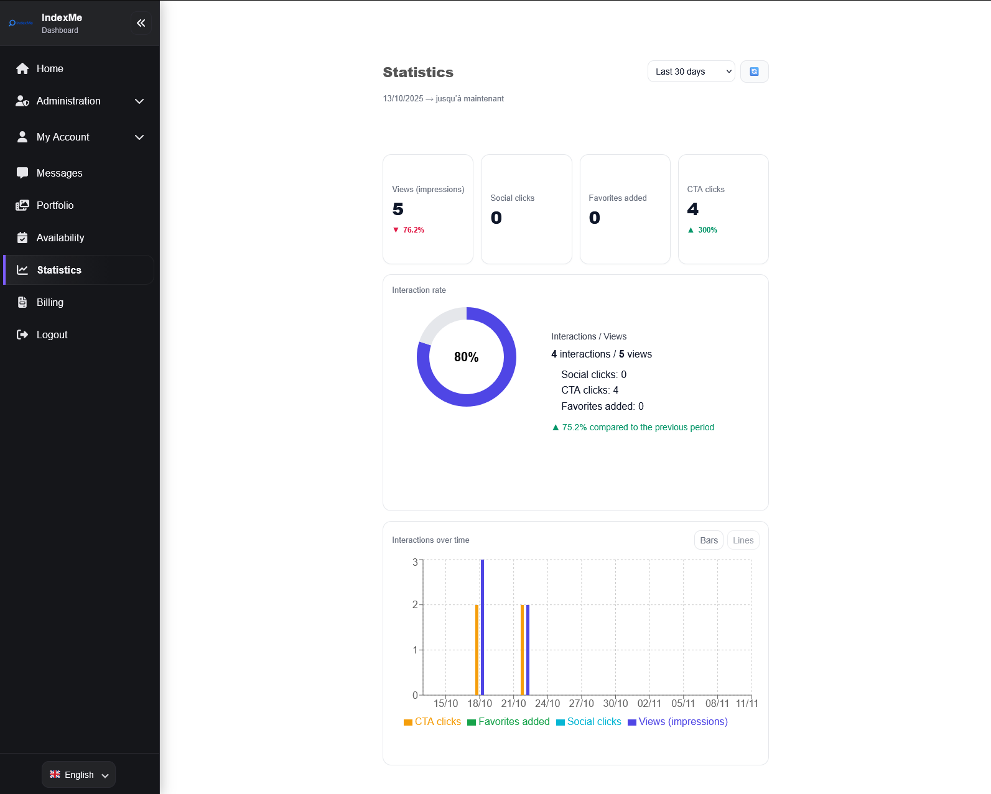The image size is (991, 794).
Task: Click the Logout exit icon
Action: (x=22, y=335)
